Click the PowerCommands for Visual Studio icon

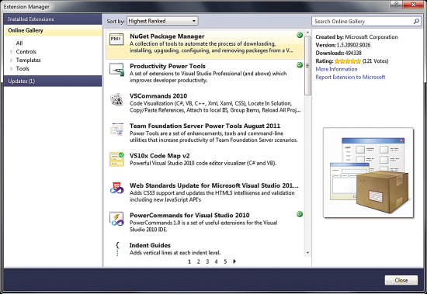coord(116,219)
